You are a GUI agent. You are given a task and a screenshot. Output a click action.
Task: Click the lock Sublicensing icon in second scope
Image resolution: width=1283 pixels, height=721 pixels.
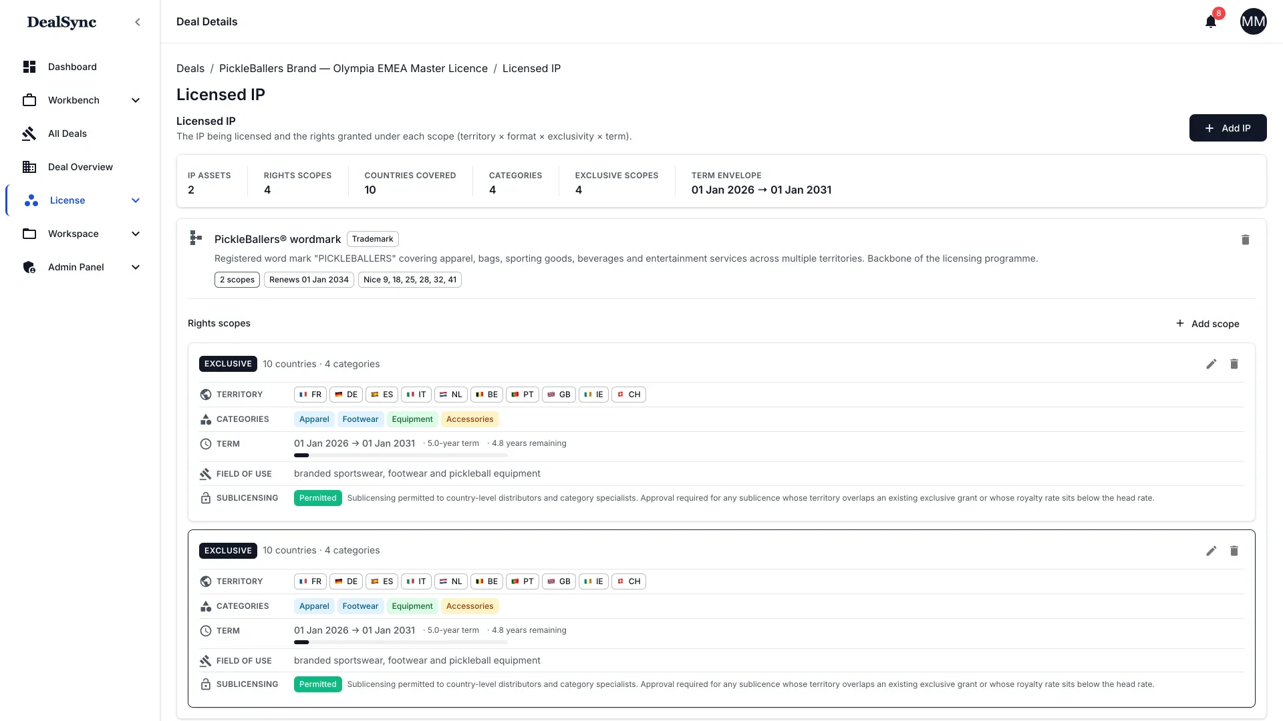tap(206, 684)
